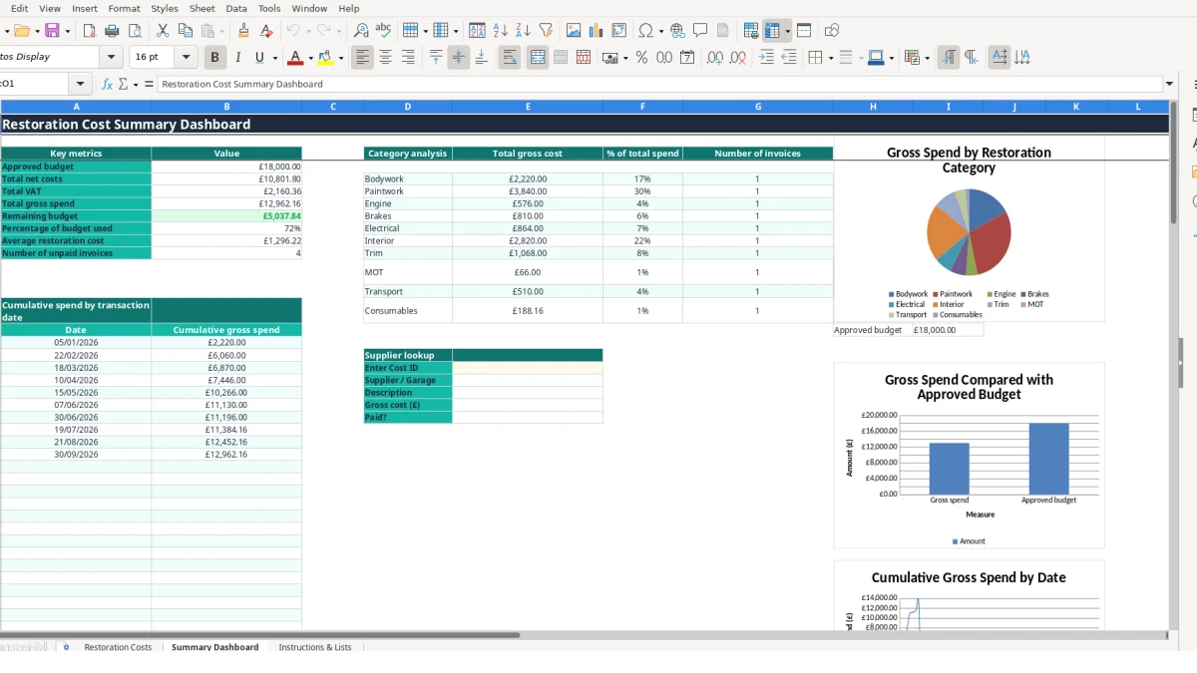
Task: Expand the Sum function dropdown arrow
Action: (x=136, y=84)
